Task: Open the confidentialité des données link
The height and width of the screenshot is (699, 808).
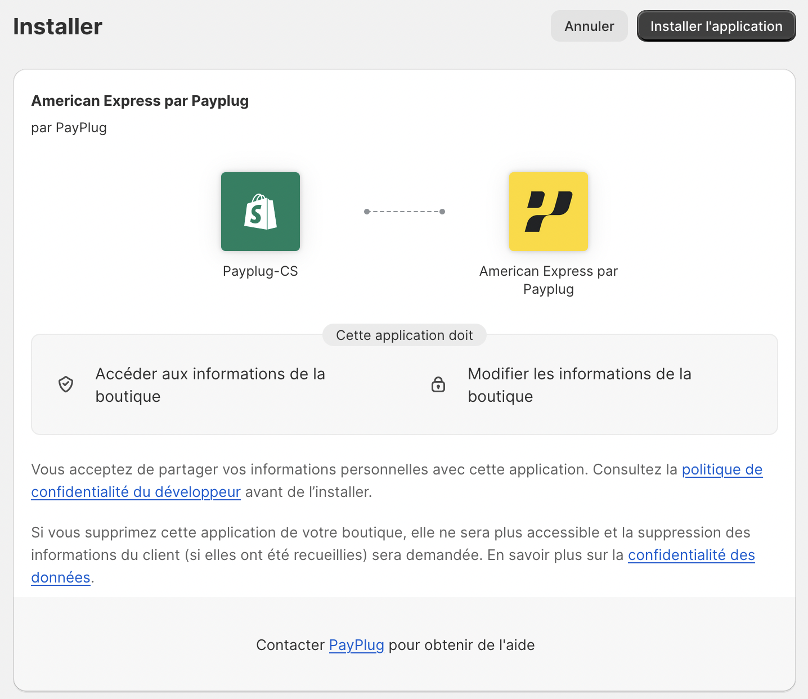Action: click(691, 555)
